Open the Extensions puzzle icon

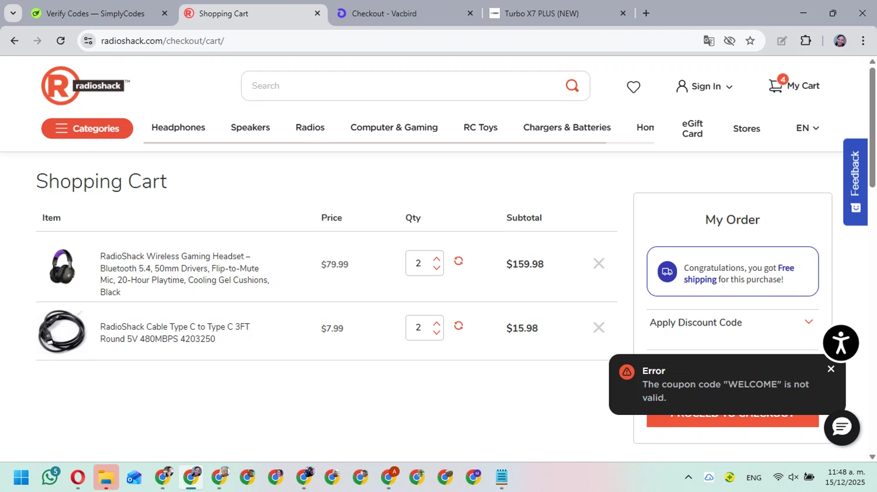click(806, 40)
